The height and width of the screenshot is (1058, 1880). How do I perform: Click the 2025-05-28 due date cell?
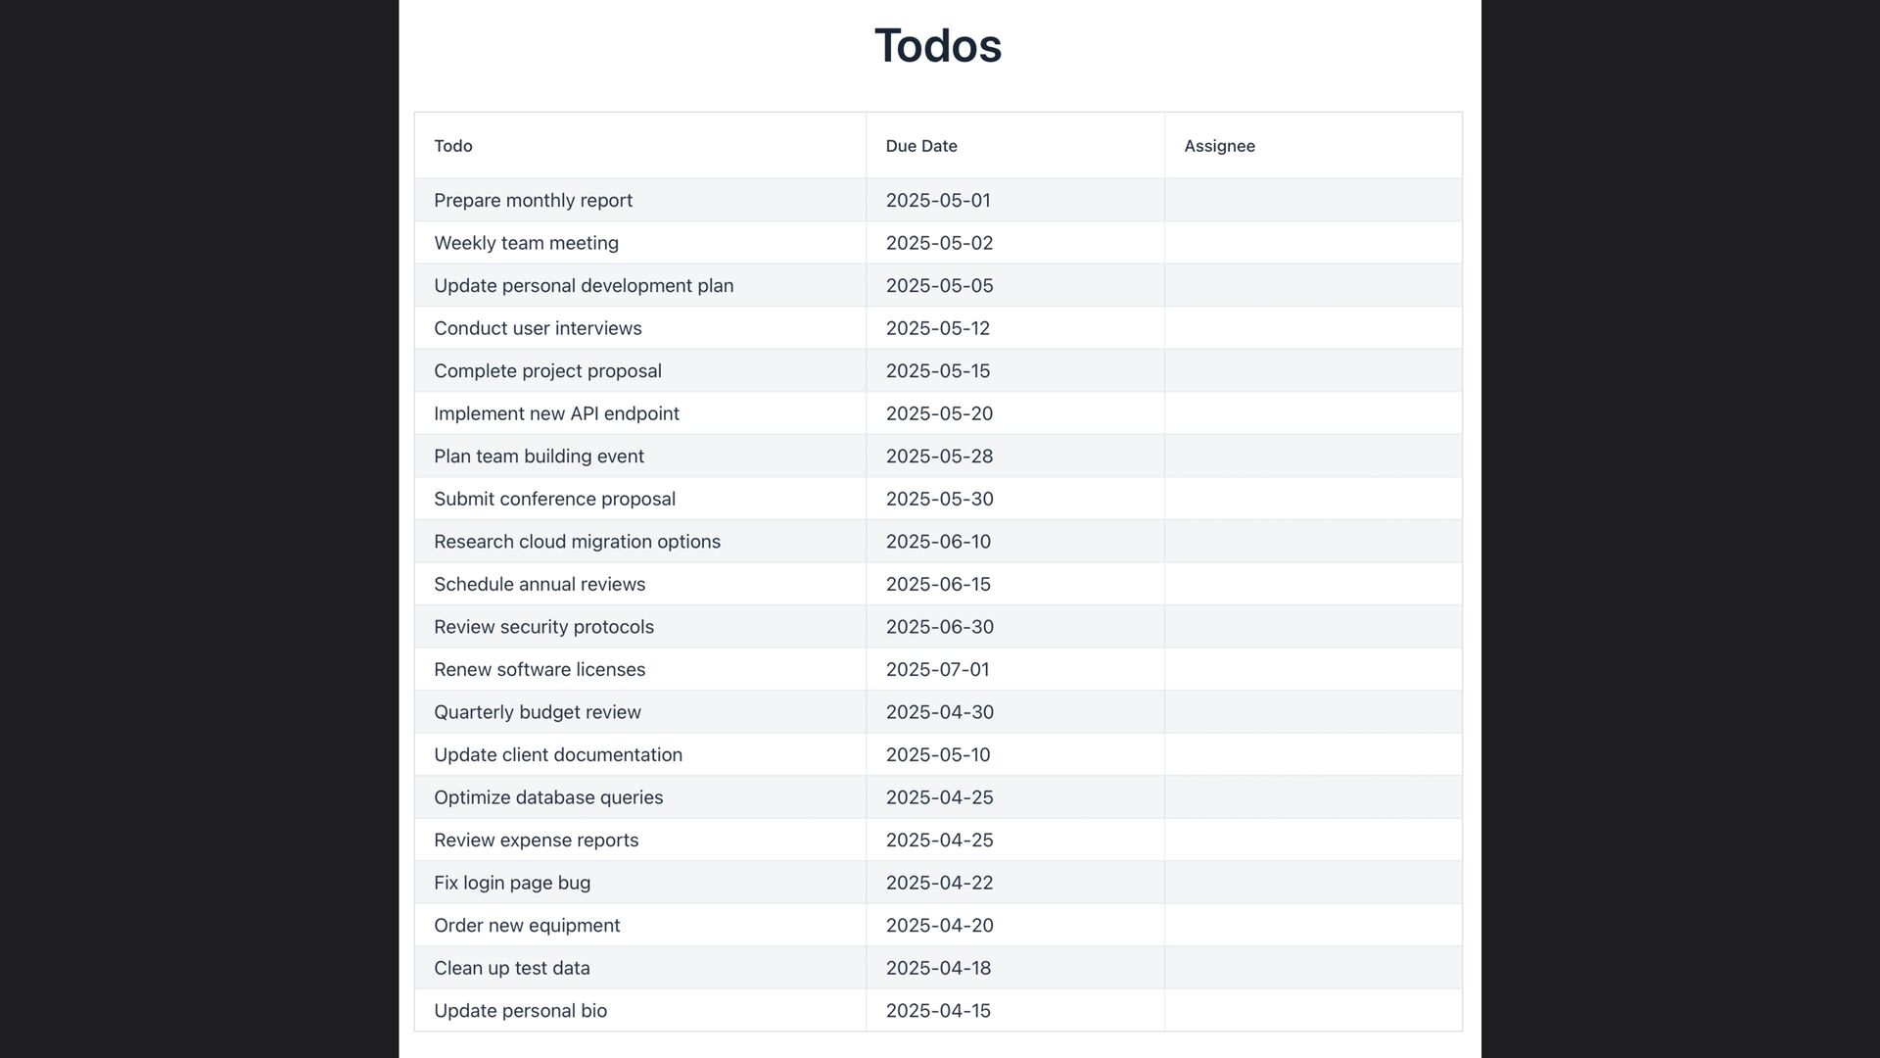point(1015,457)
